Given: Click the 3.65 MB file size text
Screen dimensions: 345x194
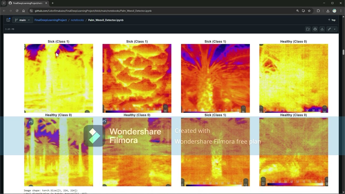Looking at the screenshot, I should click(x=10, y=29).
